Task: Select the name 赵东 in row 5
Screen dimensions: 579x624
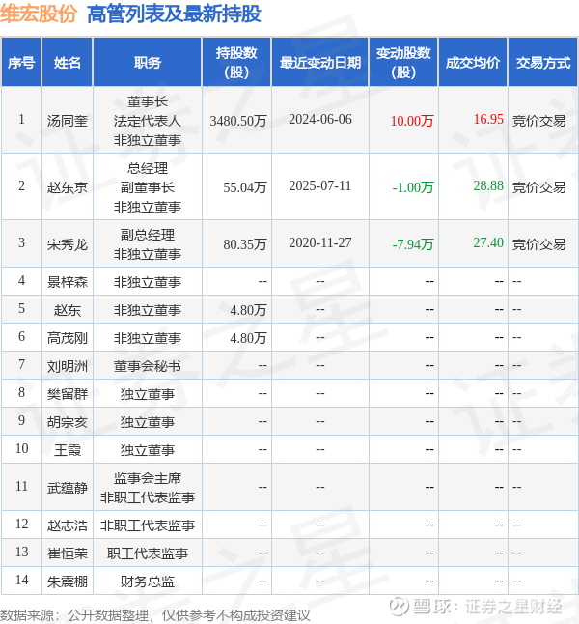Action: pos(68,310)
